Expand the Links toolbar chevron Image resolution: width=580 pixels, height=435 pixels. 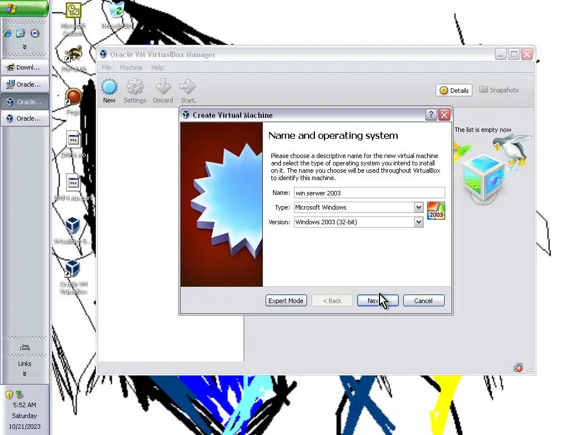pyautogui.click(x=24, y=374)
